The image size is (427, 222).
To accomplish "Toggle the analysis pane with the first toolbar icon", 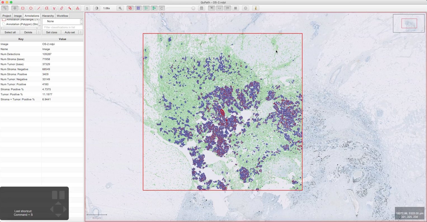I will tap(5, 8).
